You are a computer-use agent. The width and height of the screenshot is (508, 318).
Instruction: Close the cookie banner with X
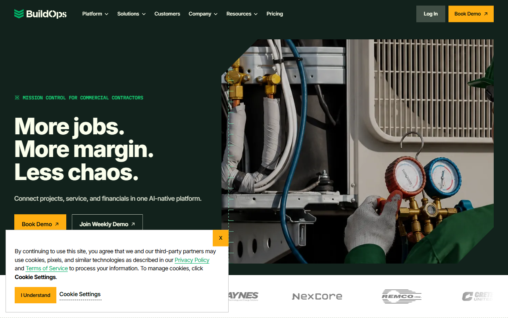[221, 238]
